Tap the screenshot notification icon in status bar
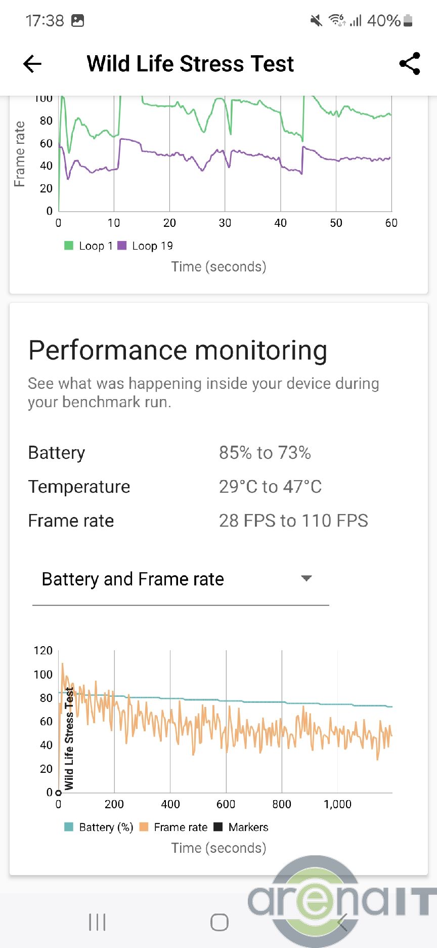The image size is (437, 948). (x=78, y=21)
